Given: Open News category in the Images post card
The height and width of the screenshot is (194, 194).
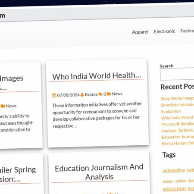Looking at the screenshot, I should [11, 106].
